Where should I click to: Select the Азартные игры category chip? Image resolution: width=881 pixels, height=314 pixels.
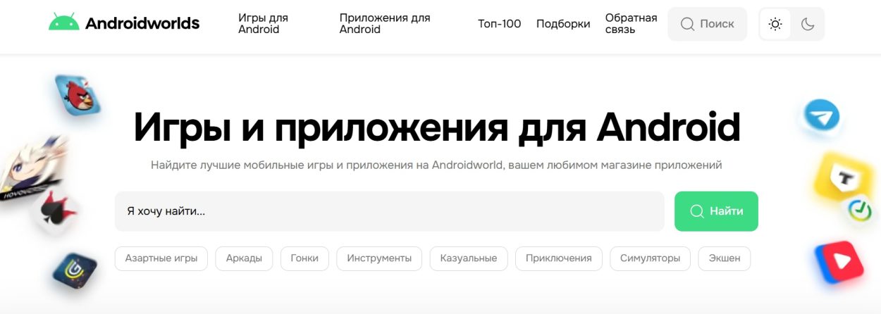[x=161, y=258]
